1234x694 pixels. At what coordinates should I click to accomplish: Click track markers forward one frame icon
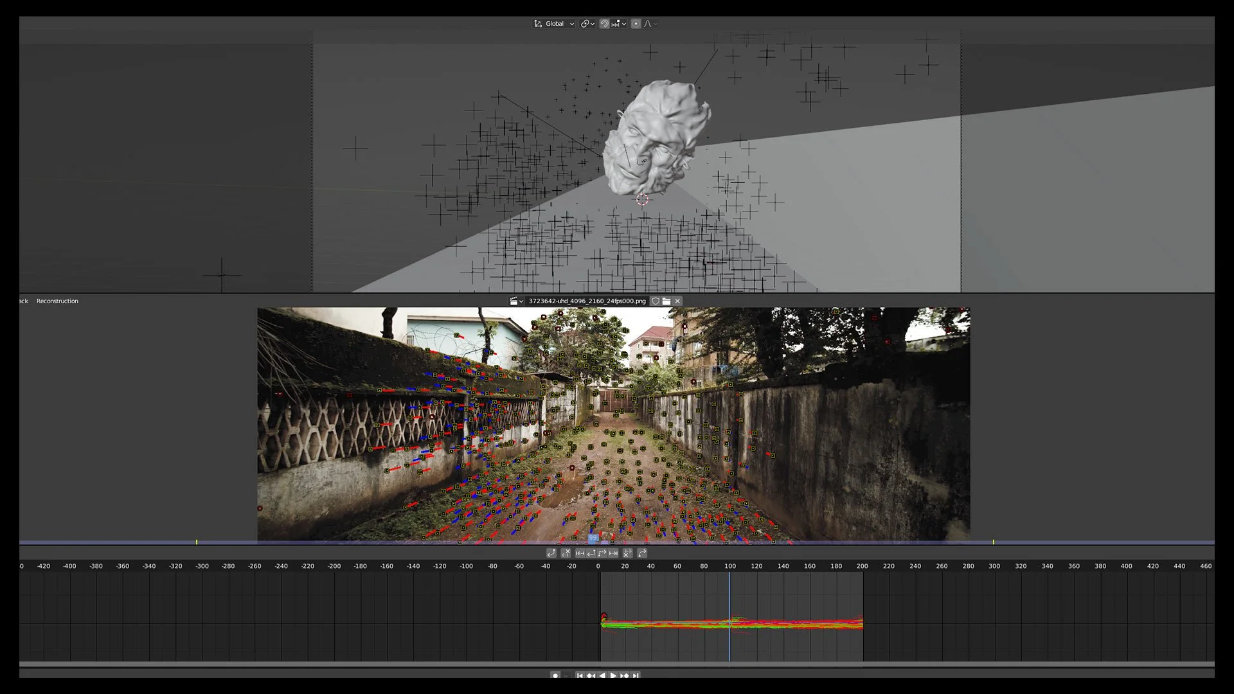(x=602, y=553)
